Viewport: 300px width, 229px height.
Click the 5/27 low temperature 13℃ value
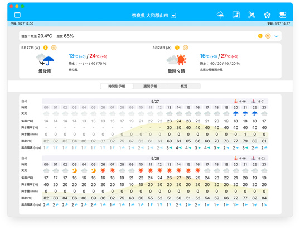[74, 56]
